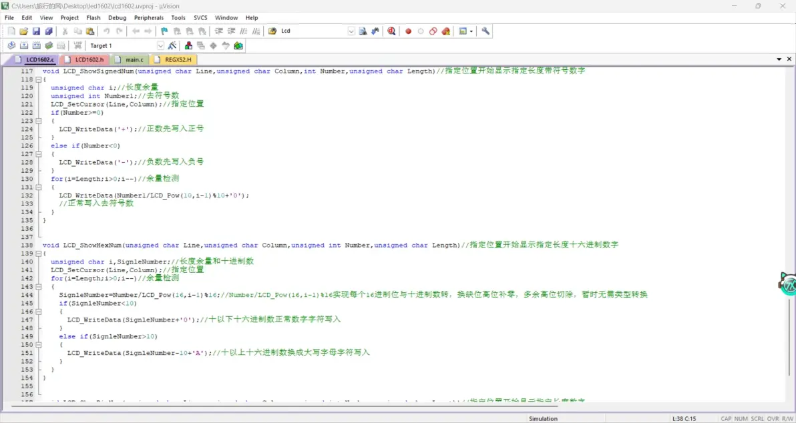The height and width of the screenshot is (423, 796).
Task: Open the editor tab list dropdown arrow
Action: pyautogui.click(x=779, y=59)
